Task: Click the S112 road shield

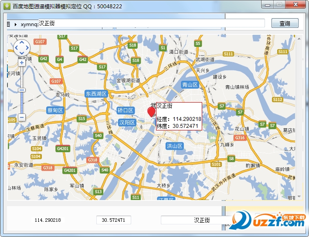Action: pyautogui.click(x=278, y=100)
